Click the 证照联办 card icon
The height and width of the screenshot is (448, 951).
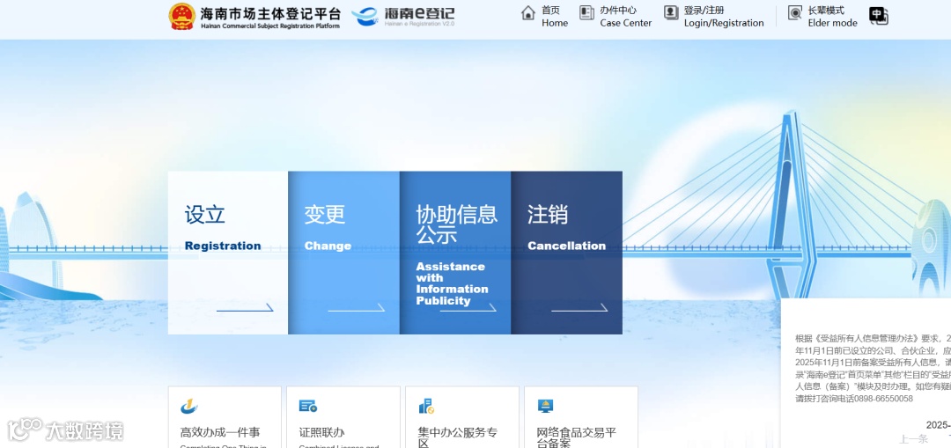coord(308,406)
